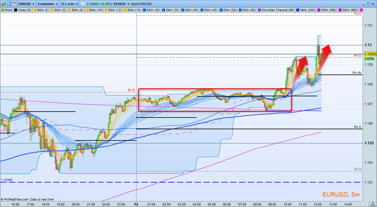This screenshot has width=377, height=207.
Task: Expand the EURUSD instrument dropdown
Action: coord(27,4)
